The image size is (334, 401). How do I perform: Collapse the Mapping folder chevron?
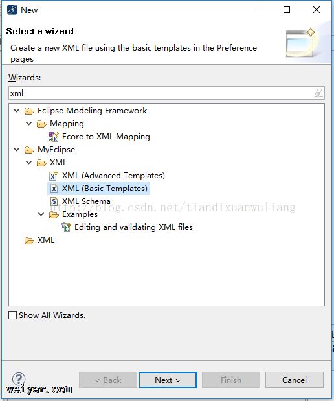(x=29, y=124)
